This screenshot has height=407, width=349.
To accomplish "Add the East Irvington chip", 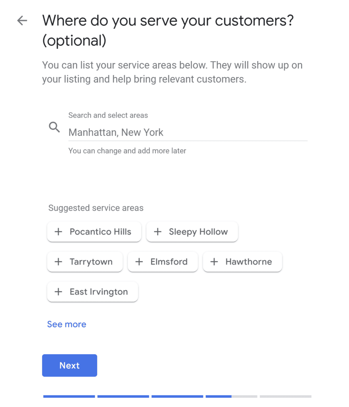I will click(92, 292).
